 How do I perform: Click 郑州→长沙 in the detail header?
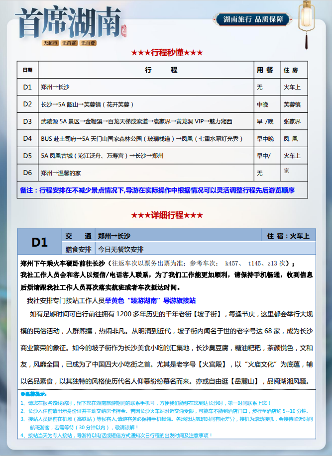pyautogui.click(x=114, y=236)
